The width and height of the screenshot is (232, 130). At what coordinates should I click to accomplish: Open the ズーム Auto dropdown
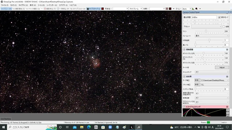(187, 9)
